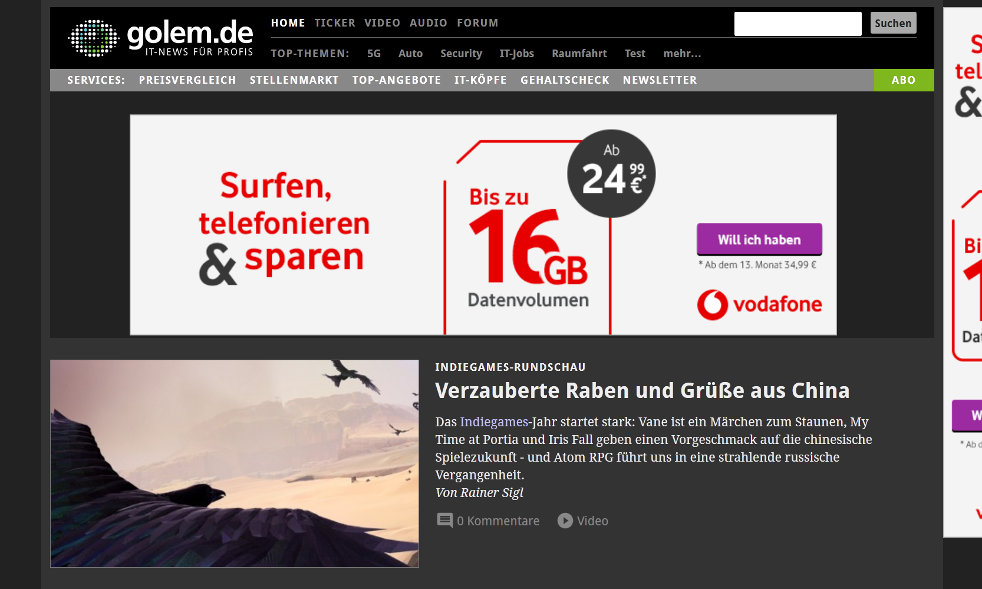Image resolution: width=982 pixels, height=589 pixels.
Task: Open the comments speech bubble icon
Action: coord(445,521)
